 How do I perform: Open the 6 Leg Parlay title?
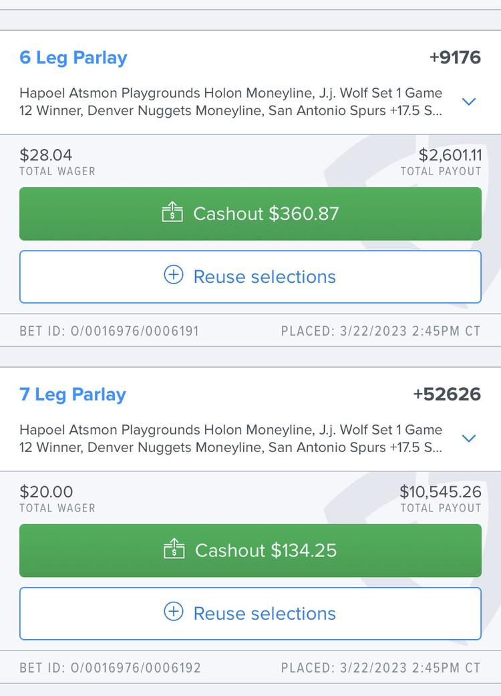click(x=73, y=58)
